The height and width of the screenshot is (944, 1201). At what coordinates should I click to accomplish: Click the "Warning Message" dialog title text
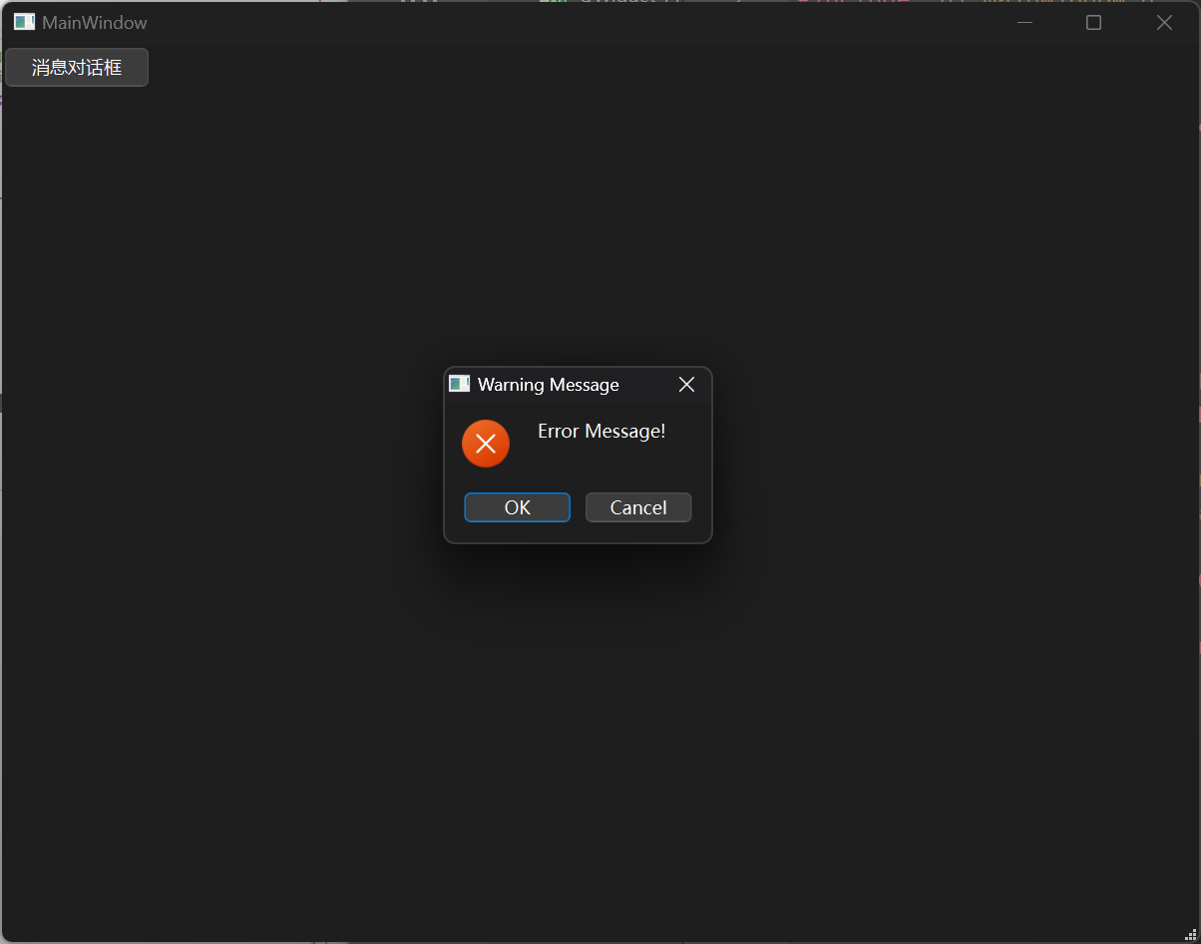549,385
